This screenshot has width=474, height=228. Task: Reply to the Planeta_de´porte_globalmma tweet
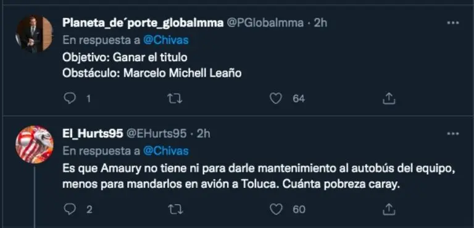pos(70,98)
